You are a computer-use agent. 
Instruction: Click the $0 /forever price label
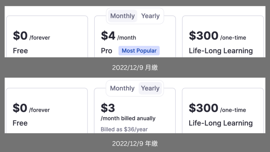pos(31,37)
